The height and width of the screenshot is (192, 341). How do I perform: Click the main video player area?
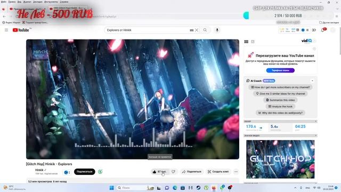coord(133,99)
